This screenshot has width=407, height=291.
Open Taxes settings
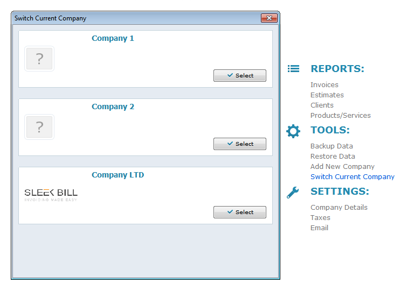320,218
